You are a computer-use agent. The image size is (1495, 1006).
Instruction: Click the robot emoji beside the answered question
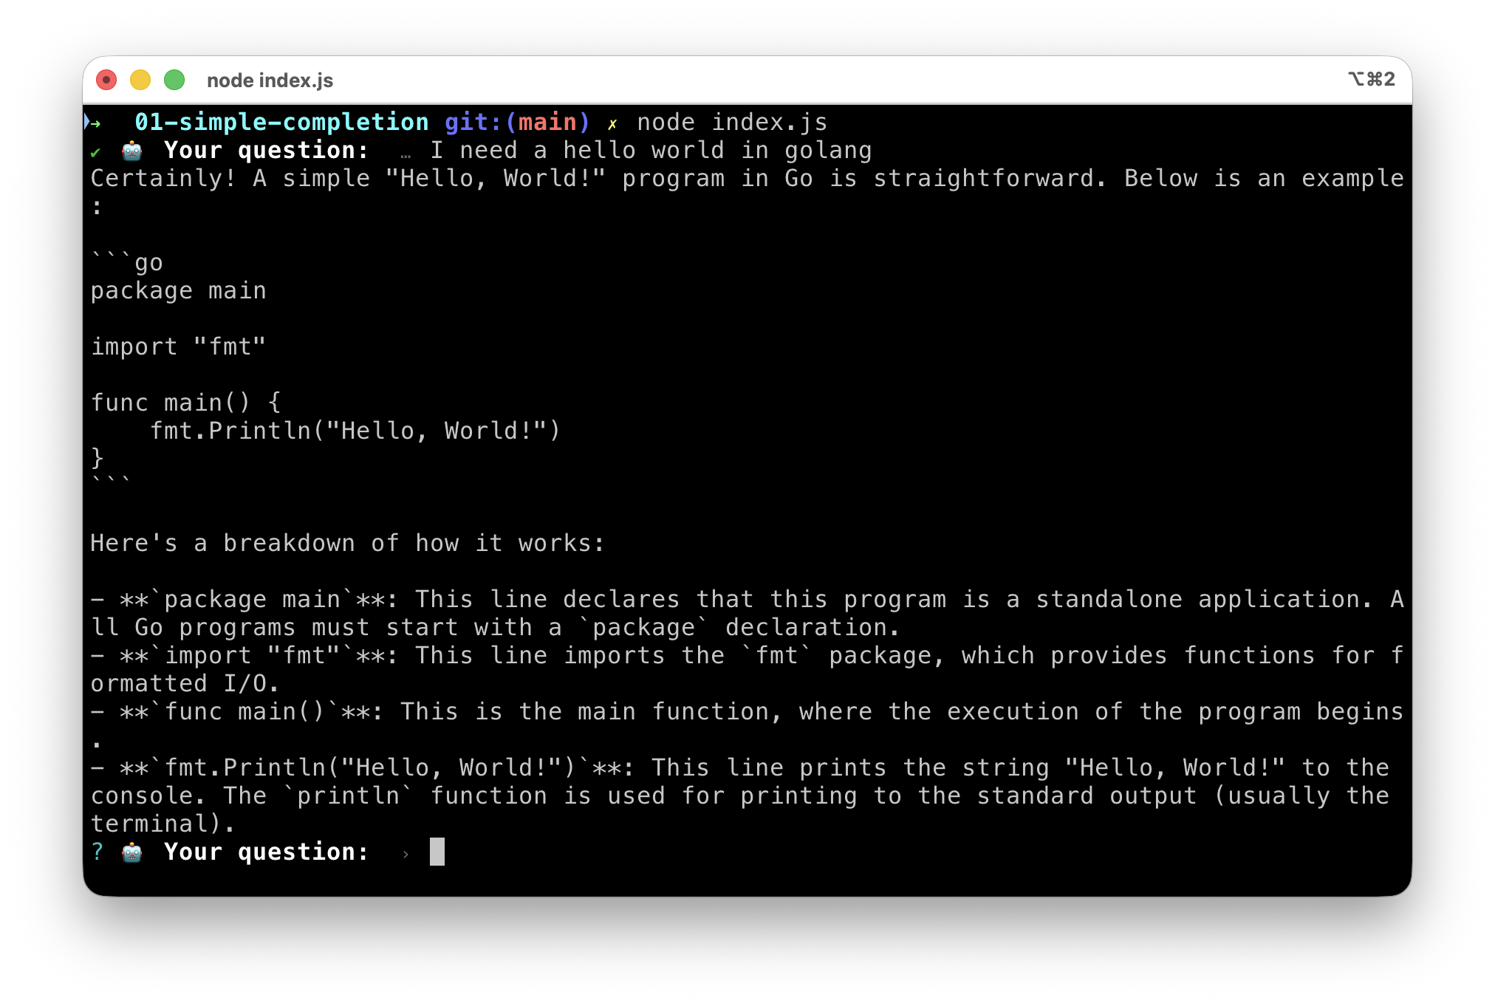click(x=131, y=151)
